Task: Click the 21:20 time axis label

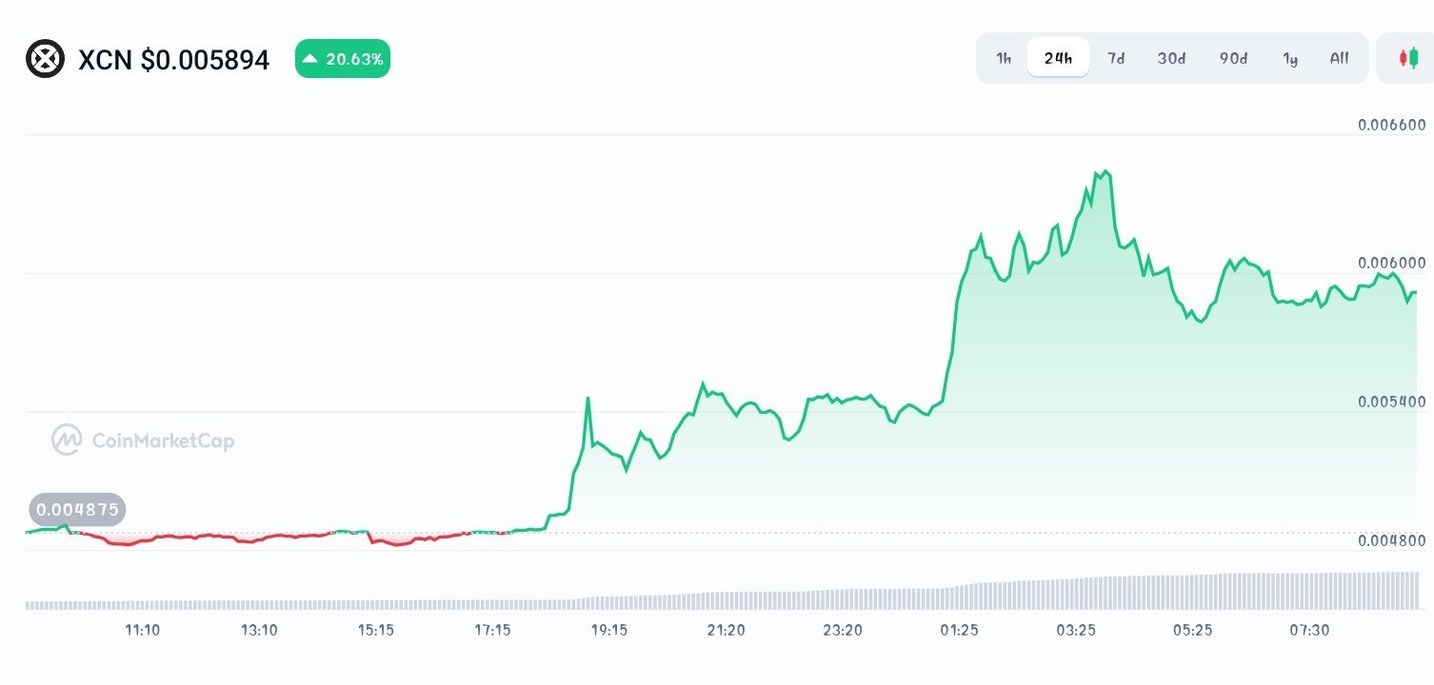Action: click(726, 630)
